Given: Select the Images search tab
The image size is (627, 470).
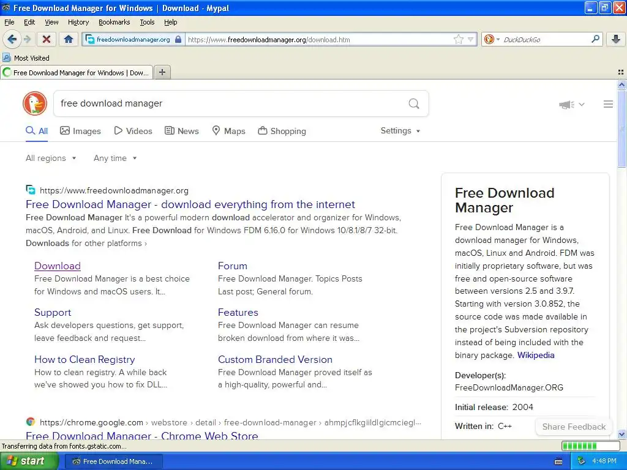Looking at the screenshot, I should pos(80,131).
